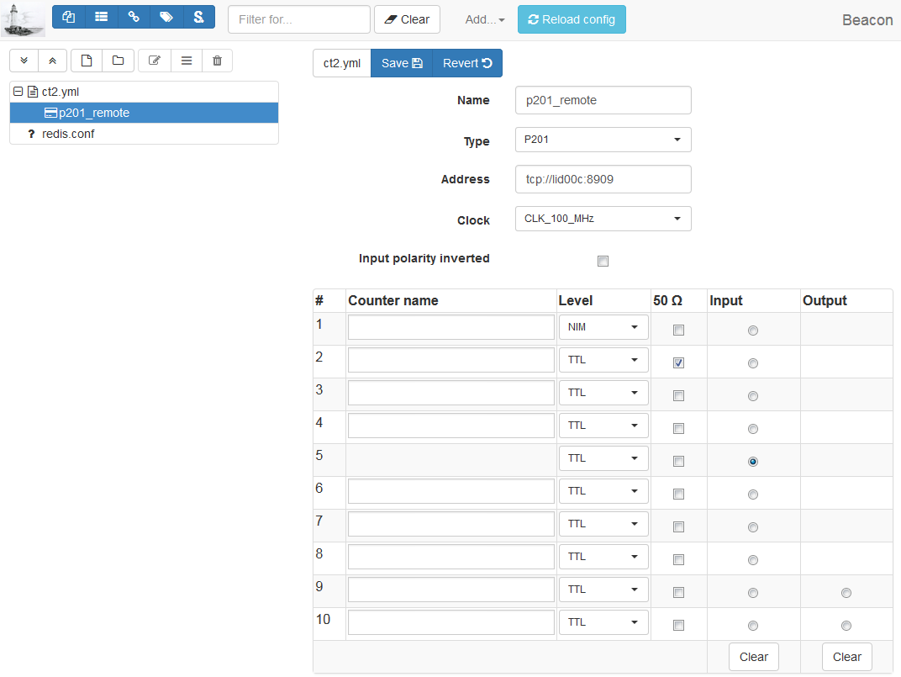Uncheck 50 Ω checkbox for channel 2
Image resolution: width=901 pixels, height=677 pixels.
point(678,363)
